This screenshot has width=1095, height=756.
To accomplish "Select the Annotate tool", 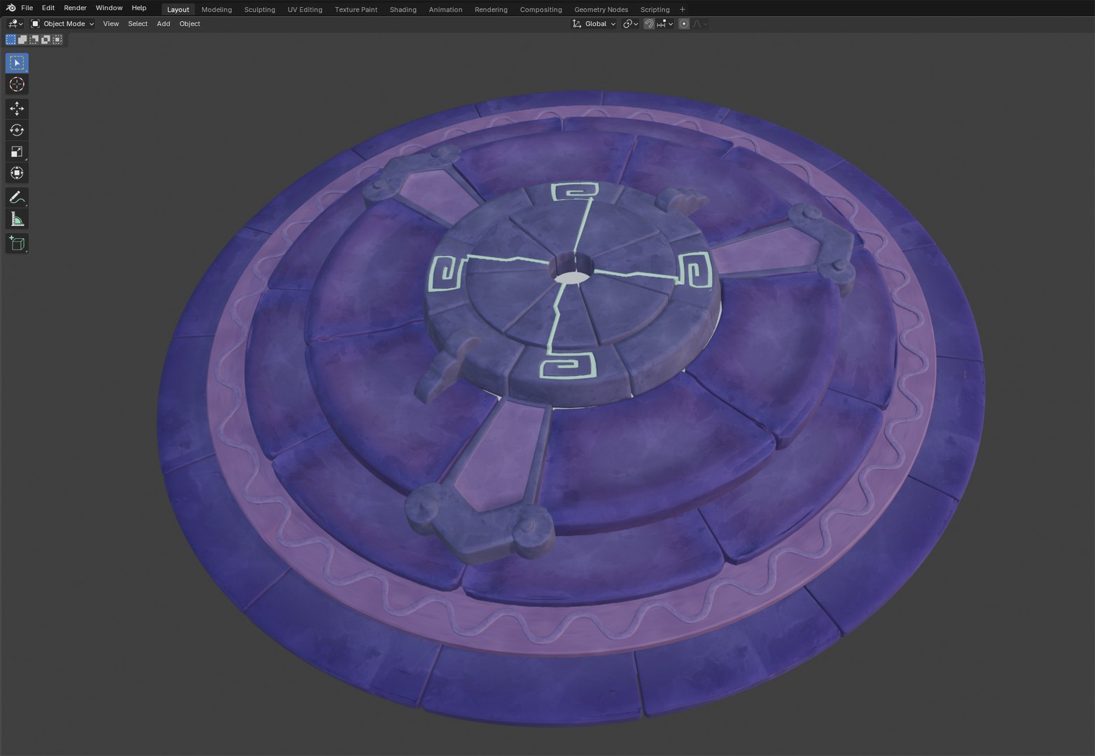I will coord(17,197).
